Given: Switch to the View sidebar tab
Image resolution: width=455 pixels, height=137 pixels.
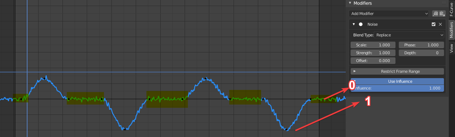Looking at the screenshot, I should (451, 48).
